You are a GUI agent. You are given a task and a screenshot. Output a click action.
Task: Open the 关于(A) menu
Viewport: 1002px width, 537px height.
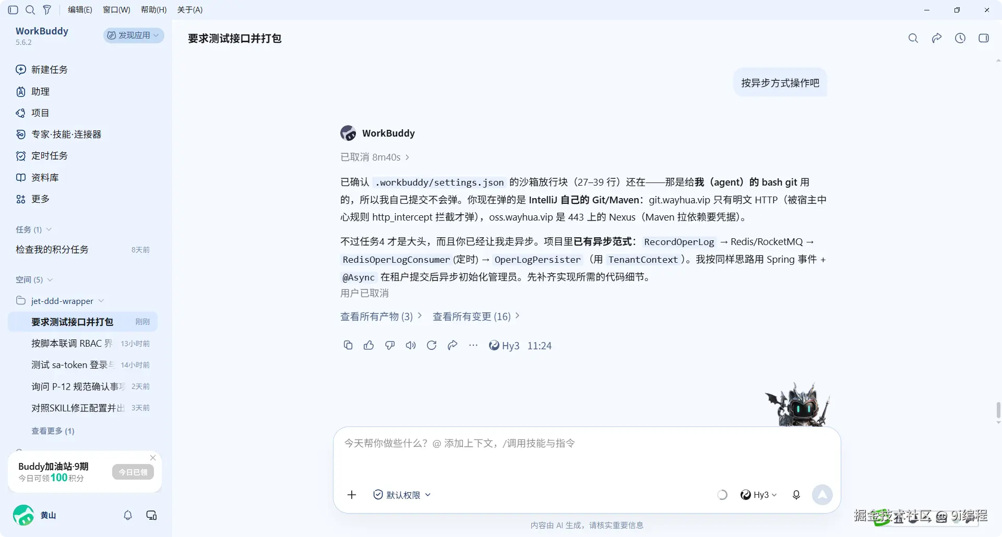point(190,10)
